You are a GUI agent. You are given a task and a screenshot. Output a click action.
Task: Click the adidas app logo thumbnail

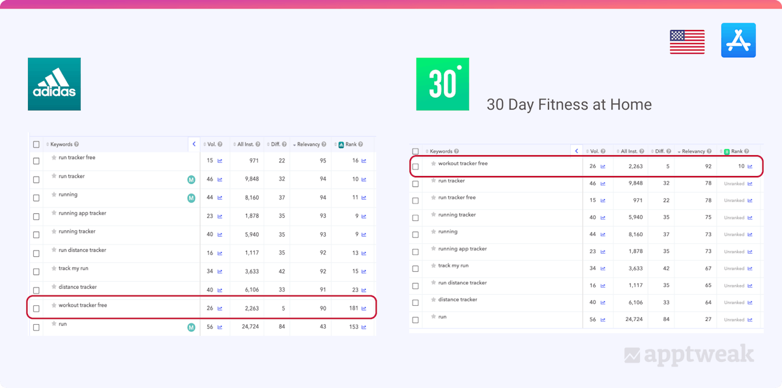tap(54, 84)
